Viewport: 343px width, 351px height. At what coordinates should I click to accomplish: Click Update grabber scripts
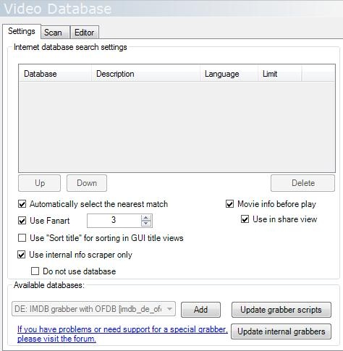click(x=281, y=310)
